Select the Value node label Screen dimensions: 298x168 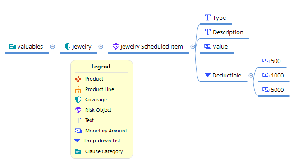coord(220,46)
